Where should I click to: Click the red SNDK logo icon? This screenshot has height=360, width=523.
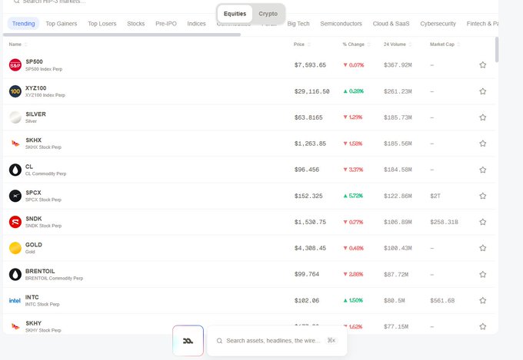[15, 222]
